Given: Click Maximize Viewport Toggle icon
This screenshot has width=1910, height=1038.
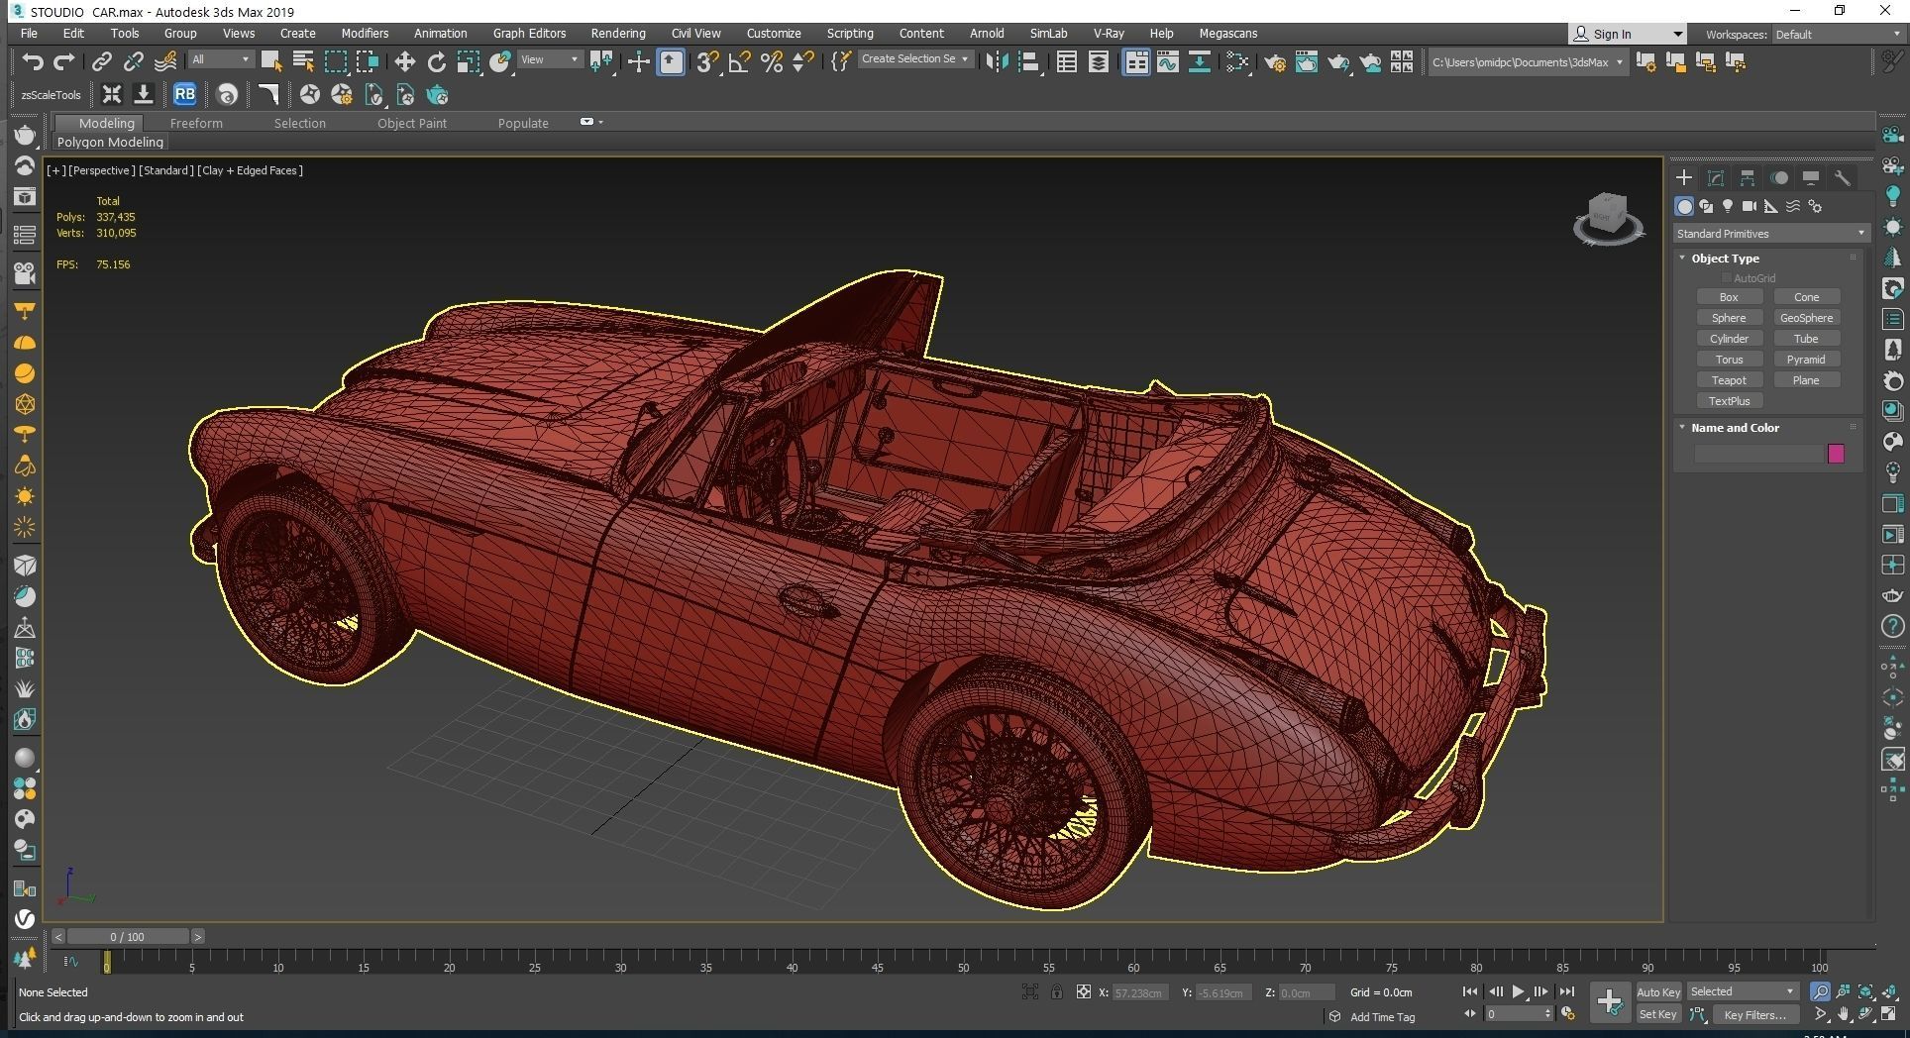Looking at the screenshot, I should 1888,1014.
